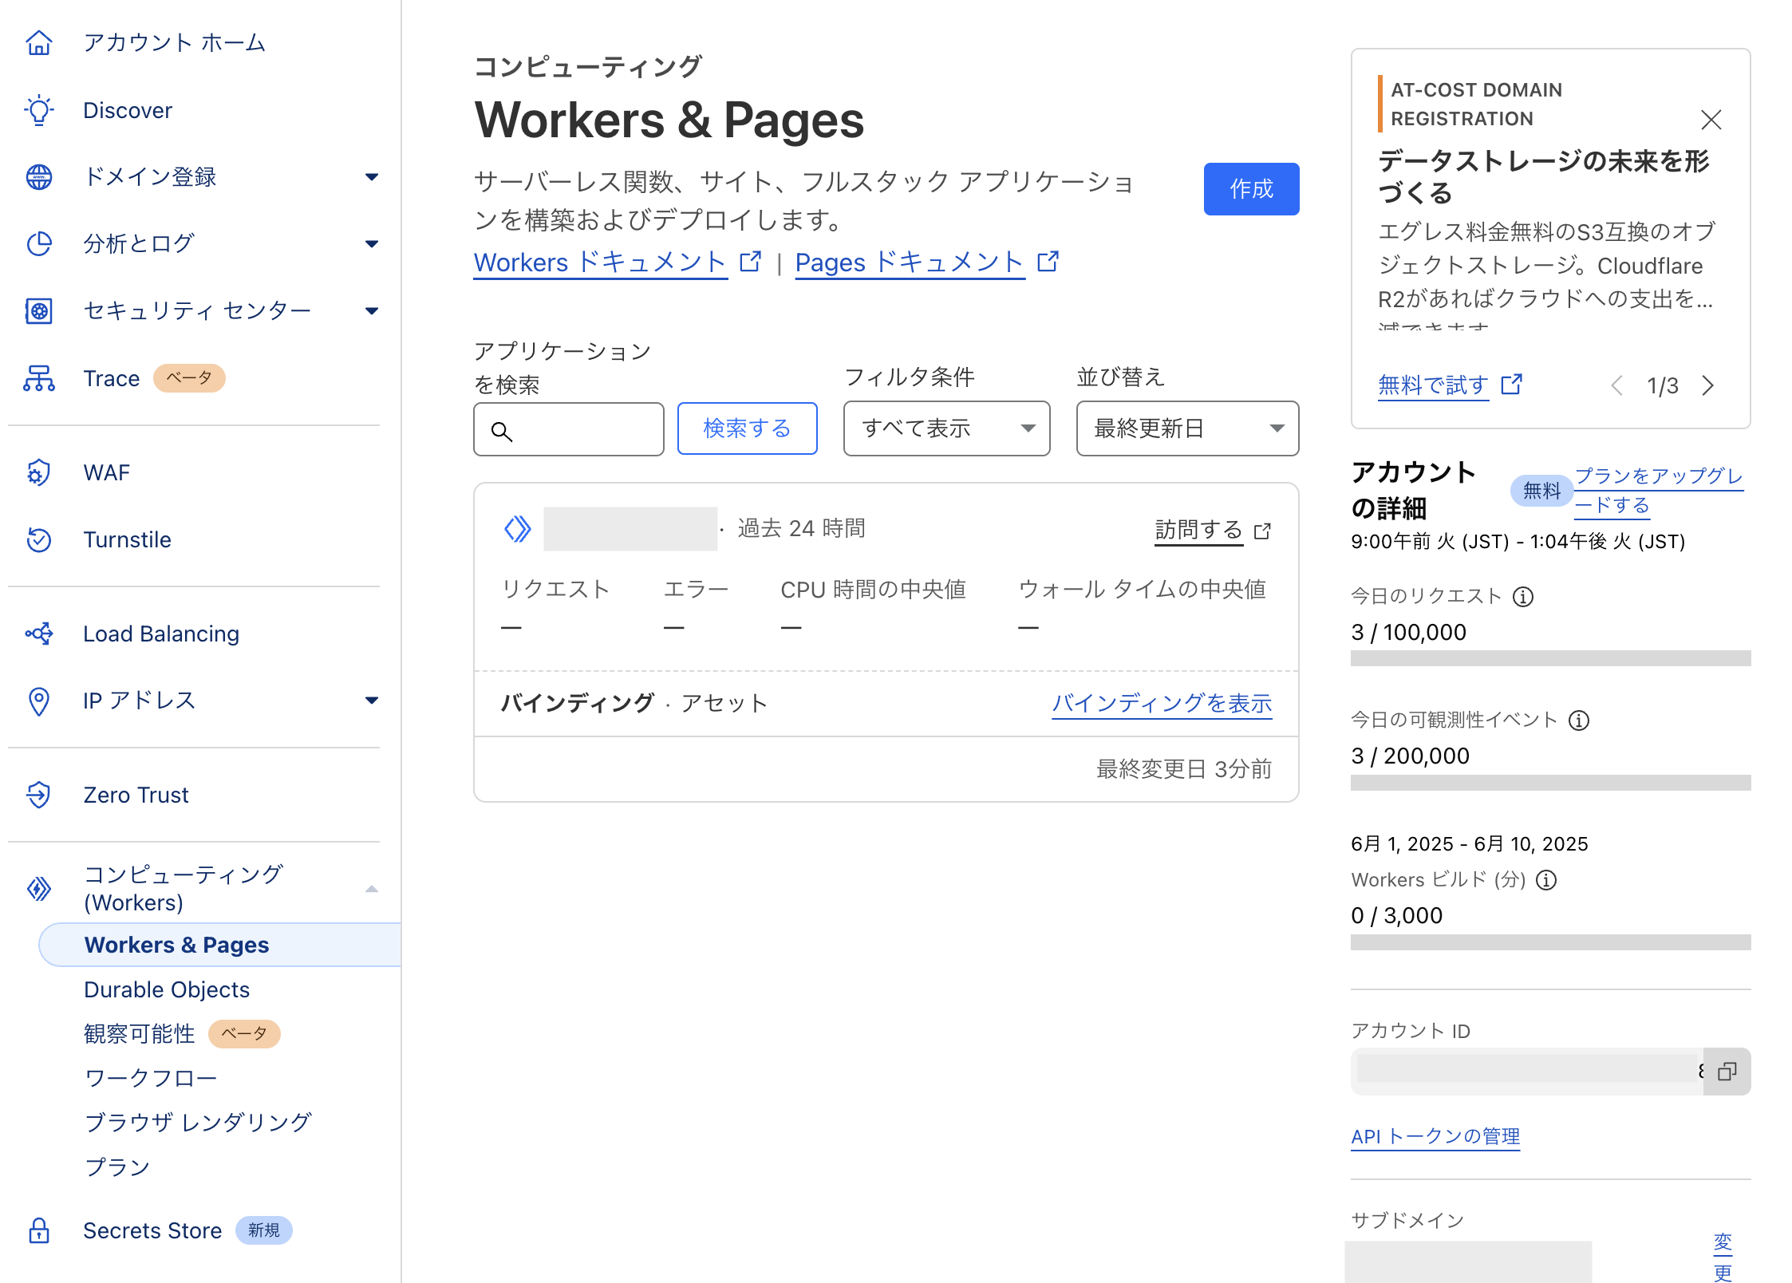
Task: Click the Load Balancing icon
Action: click(38, 634)
